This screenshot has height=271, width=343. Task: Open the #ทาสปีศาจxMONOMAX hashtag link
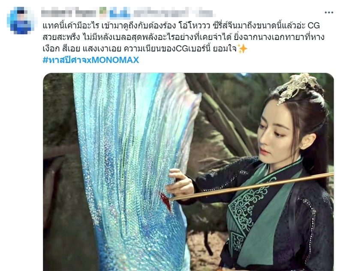tap(91, 60)
